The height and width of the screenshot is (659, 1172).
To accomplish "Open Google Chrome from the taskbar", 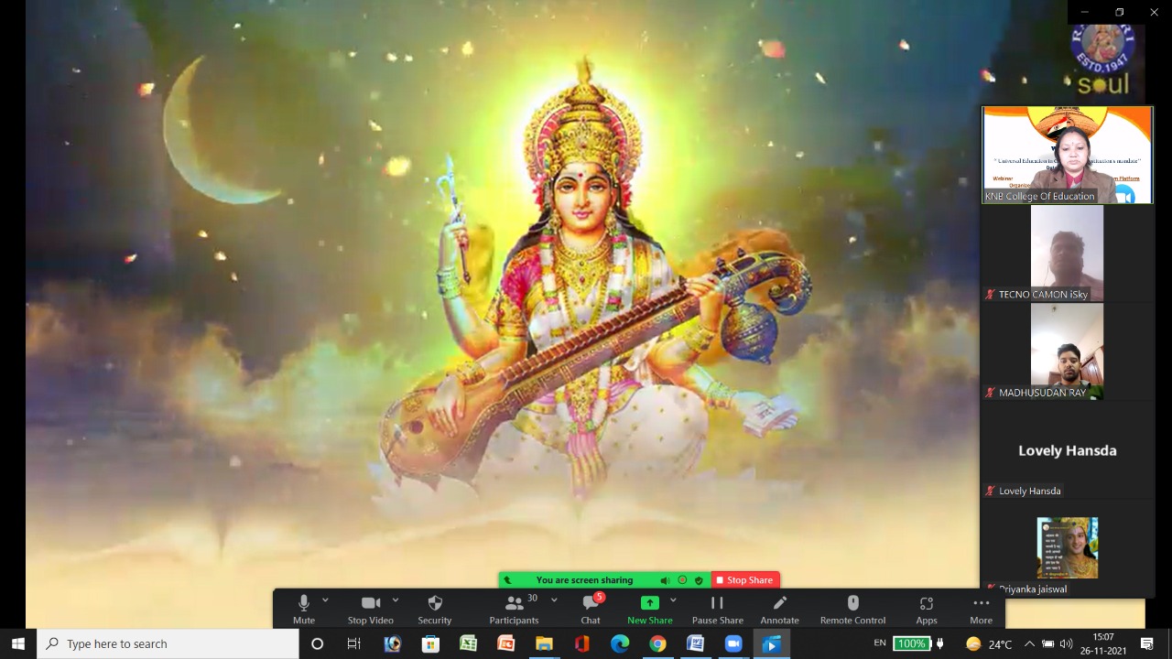I will pyautogui.click(x=657, y=644).
